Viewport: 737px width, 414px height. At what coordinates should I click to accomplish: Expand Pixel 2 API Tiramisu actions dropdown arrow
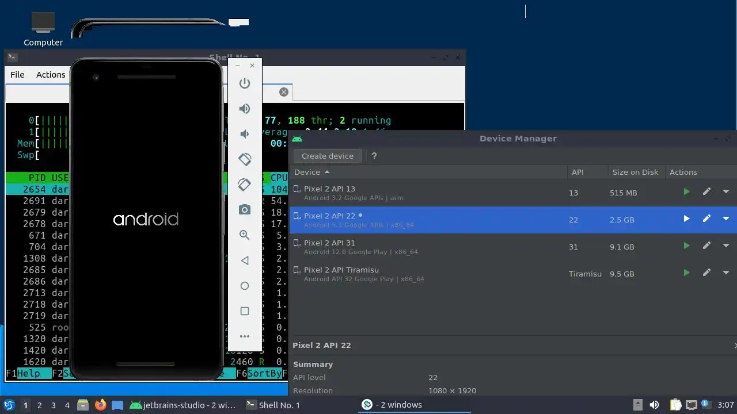(x=725, y=273)
